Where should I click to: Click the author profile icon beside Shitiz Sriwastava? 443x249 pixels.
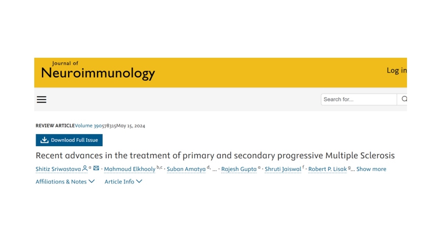tap(85, 168)
